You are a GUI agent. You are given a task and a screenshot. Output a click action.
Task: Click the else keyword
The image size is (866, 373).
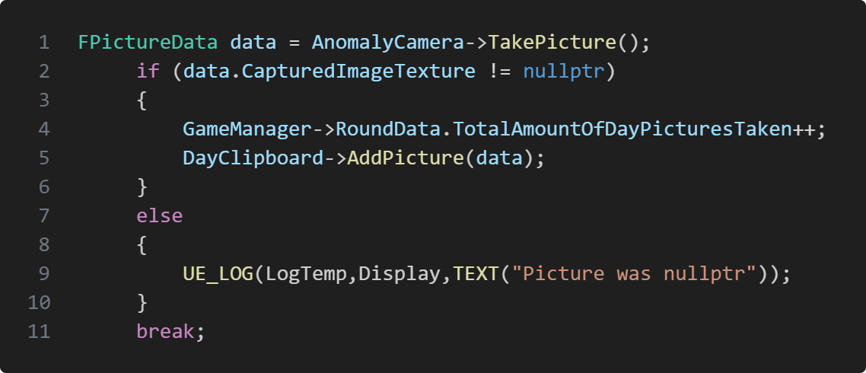tap(159, 216)
